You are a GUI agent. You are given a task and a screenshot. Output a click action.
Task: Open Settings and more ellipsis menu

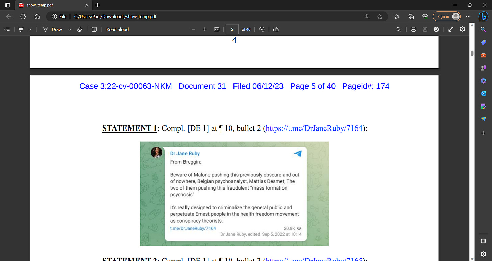tap(468, 16)
